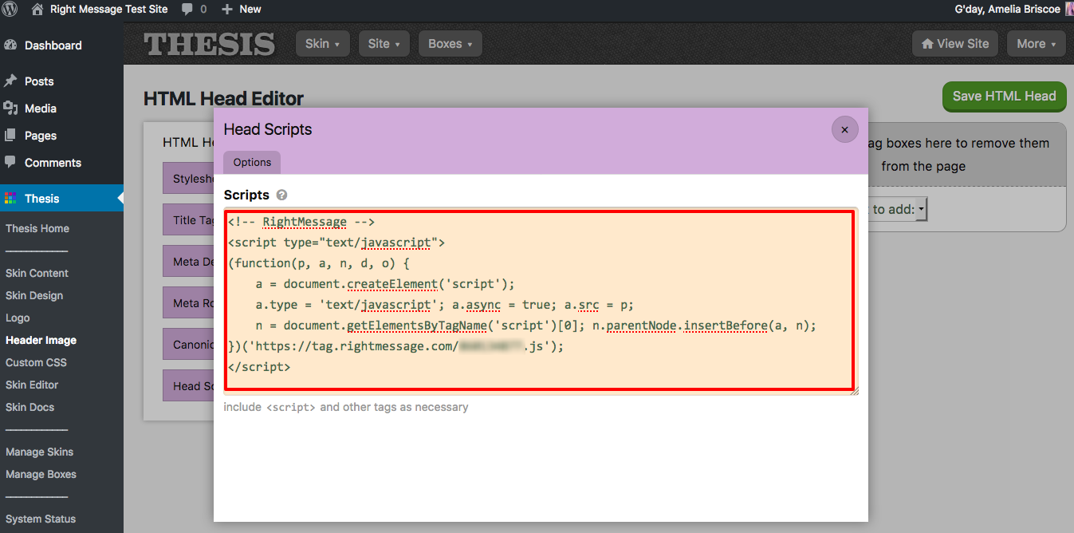
Task: Click the hint text include script tags
Action: 346,407
